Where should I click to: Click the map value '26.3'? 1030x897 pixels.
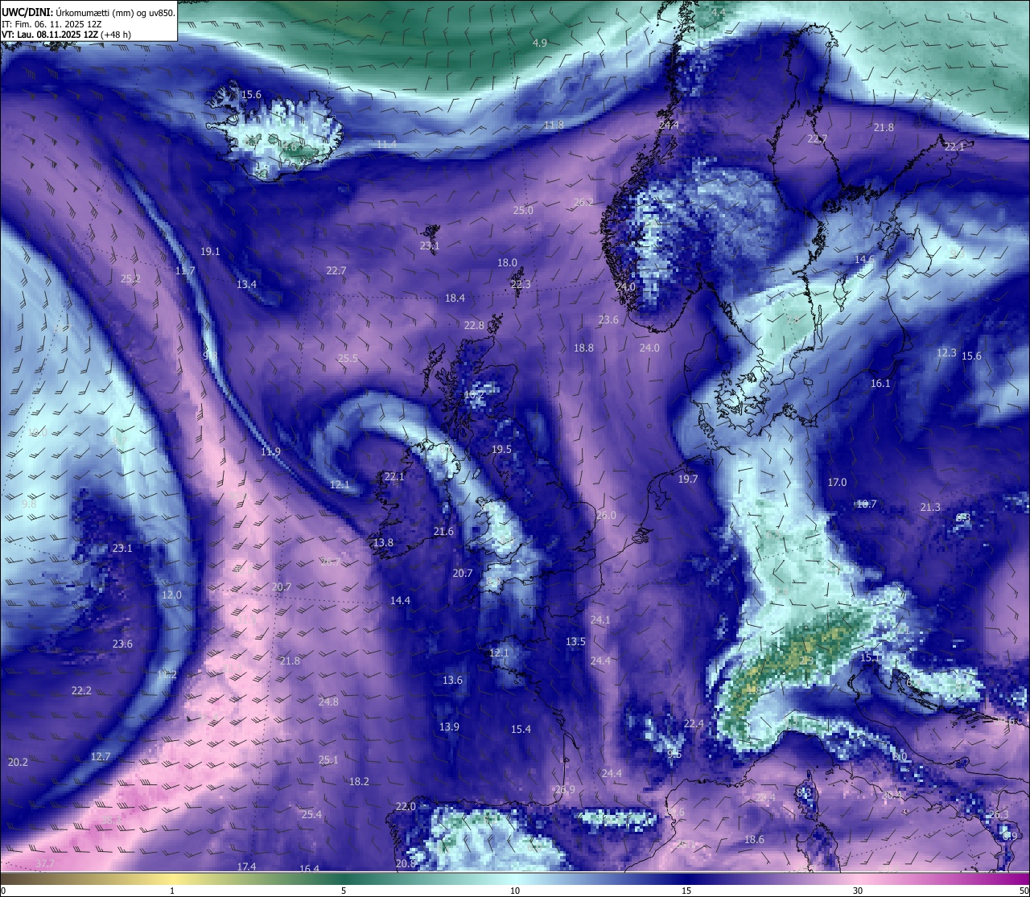[999, 814]
